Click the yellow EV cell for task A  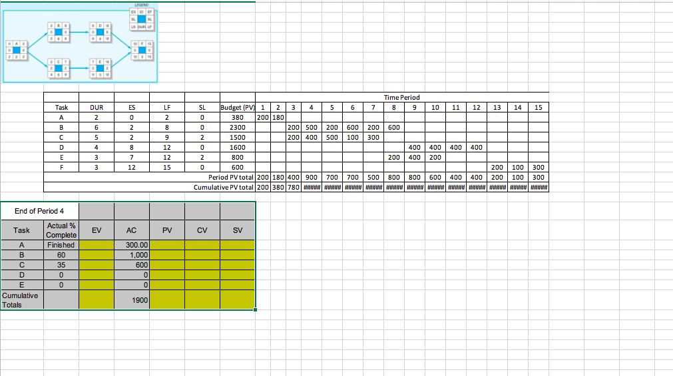(x=97, y=245)
